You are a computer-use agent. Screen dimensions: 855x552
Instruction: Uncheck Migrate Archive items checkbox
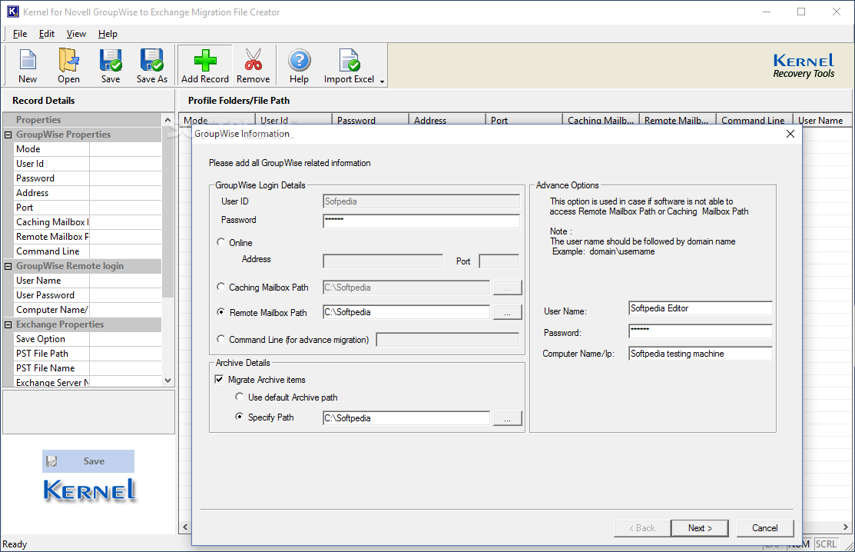click(219, 379)
